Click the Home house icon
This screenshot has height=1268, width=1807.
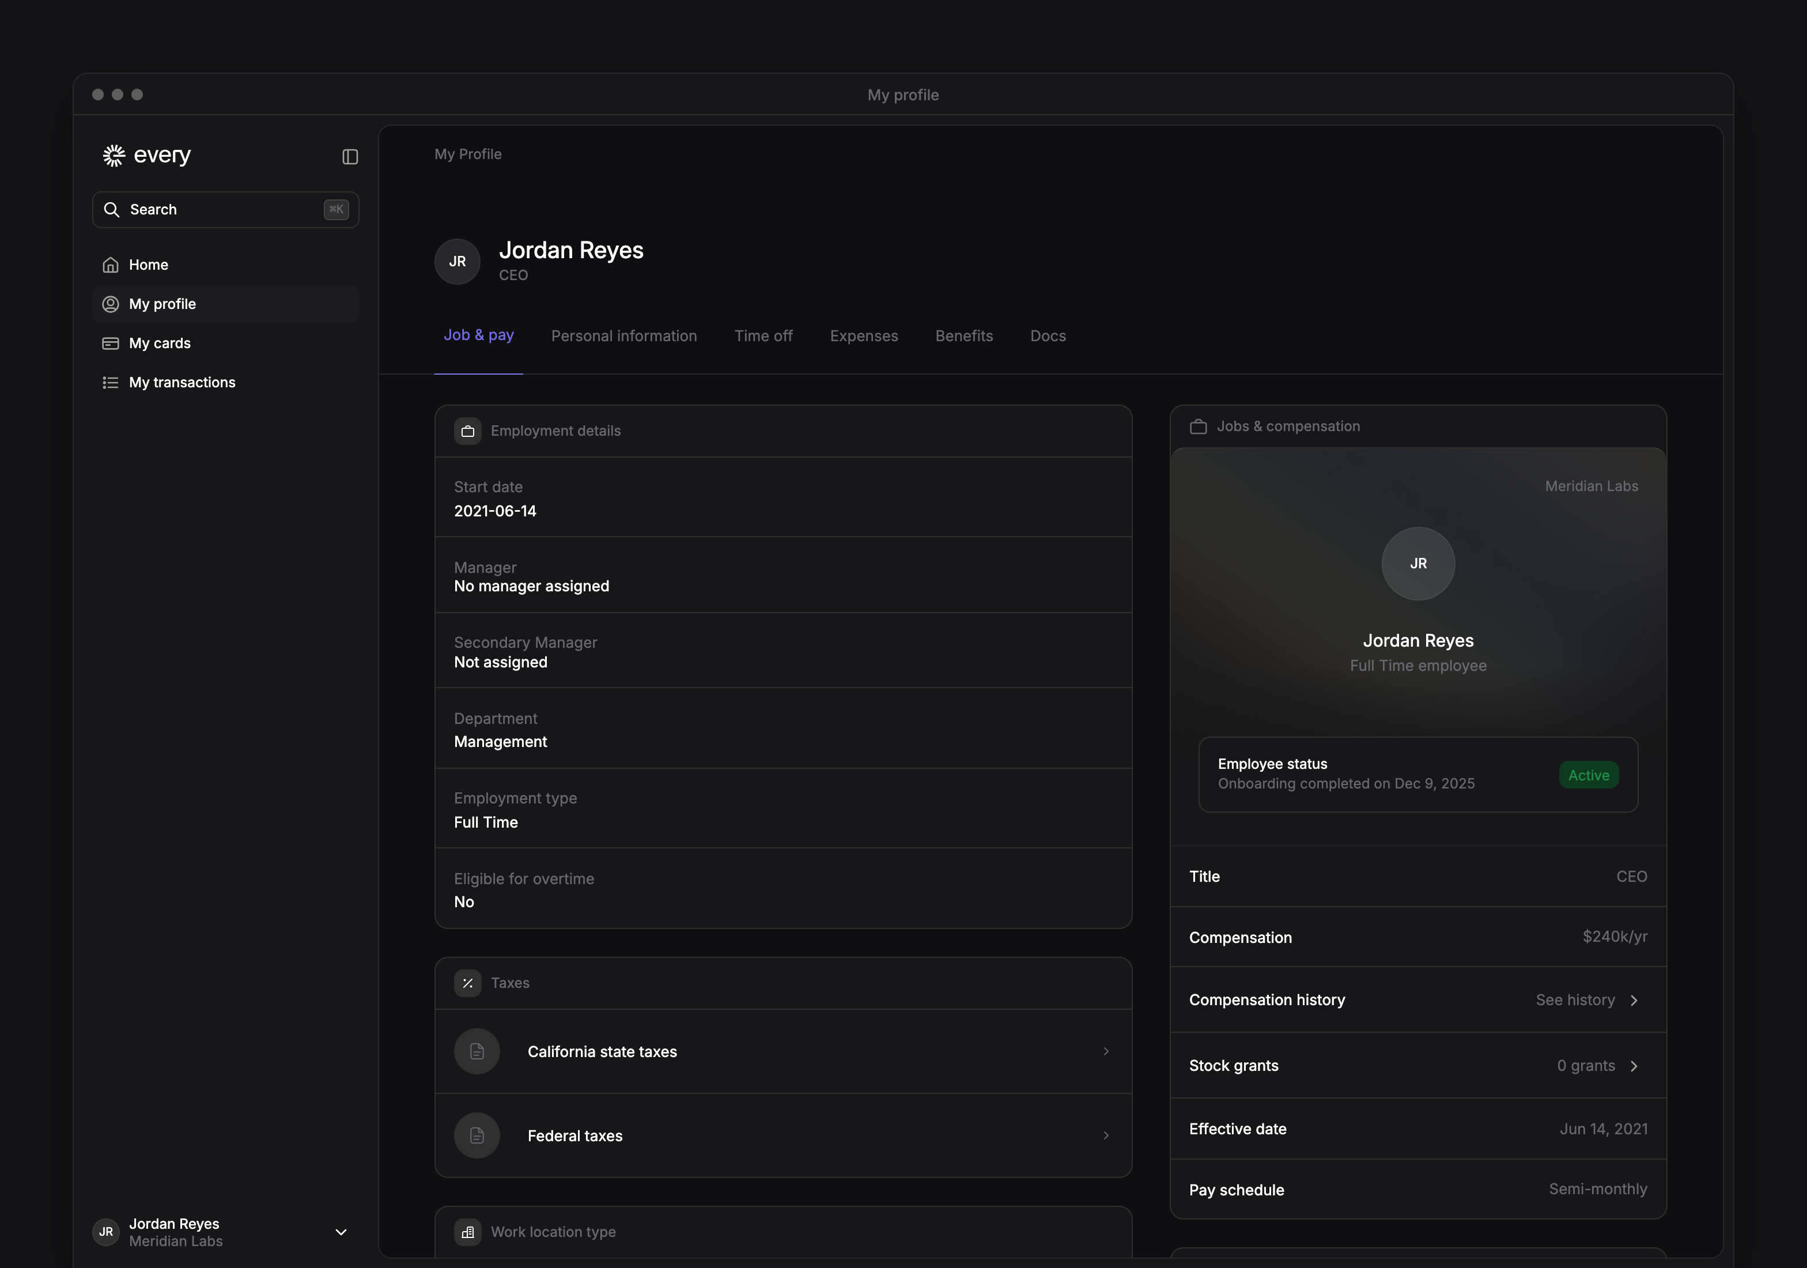tap(111, 265)
